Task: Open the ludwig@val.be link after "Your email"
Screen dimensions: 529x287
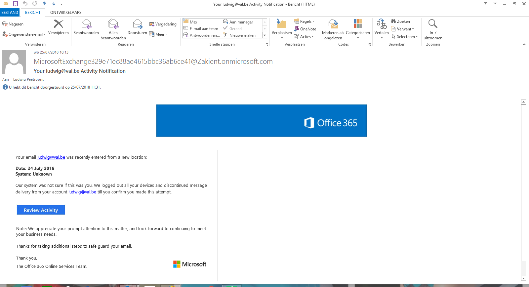Action: (x=51, y=157)
